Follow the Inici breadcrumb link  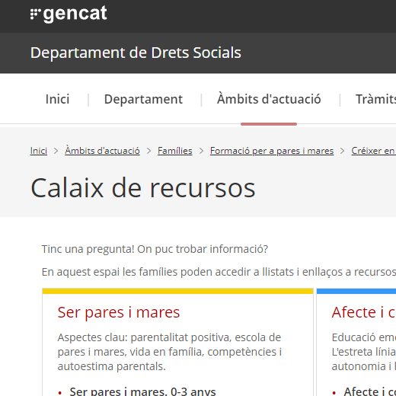39,151
